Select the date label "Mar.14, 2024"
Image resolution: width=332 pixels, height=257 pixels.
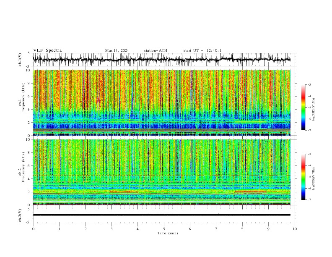click(117, 50)
